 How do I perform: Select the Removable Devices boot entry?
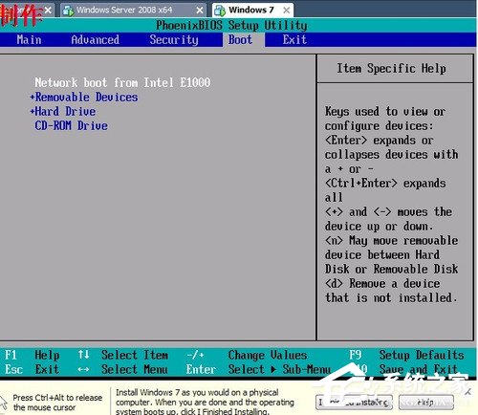(x=86, y=98)
